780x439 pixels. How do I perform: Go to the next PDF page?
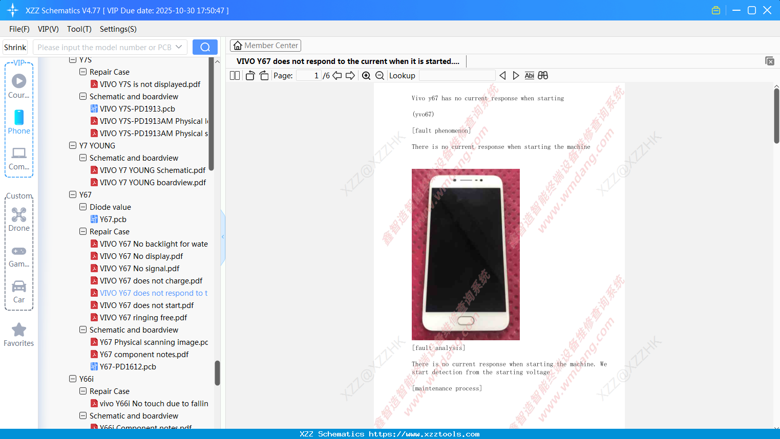(x=350, y=75)
